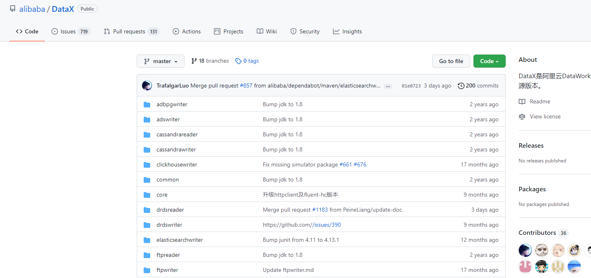The height and width of the screenshot is (278, 591).
Task: Open commit hash 01e0723
Action: click(411, 86)
